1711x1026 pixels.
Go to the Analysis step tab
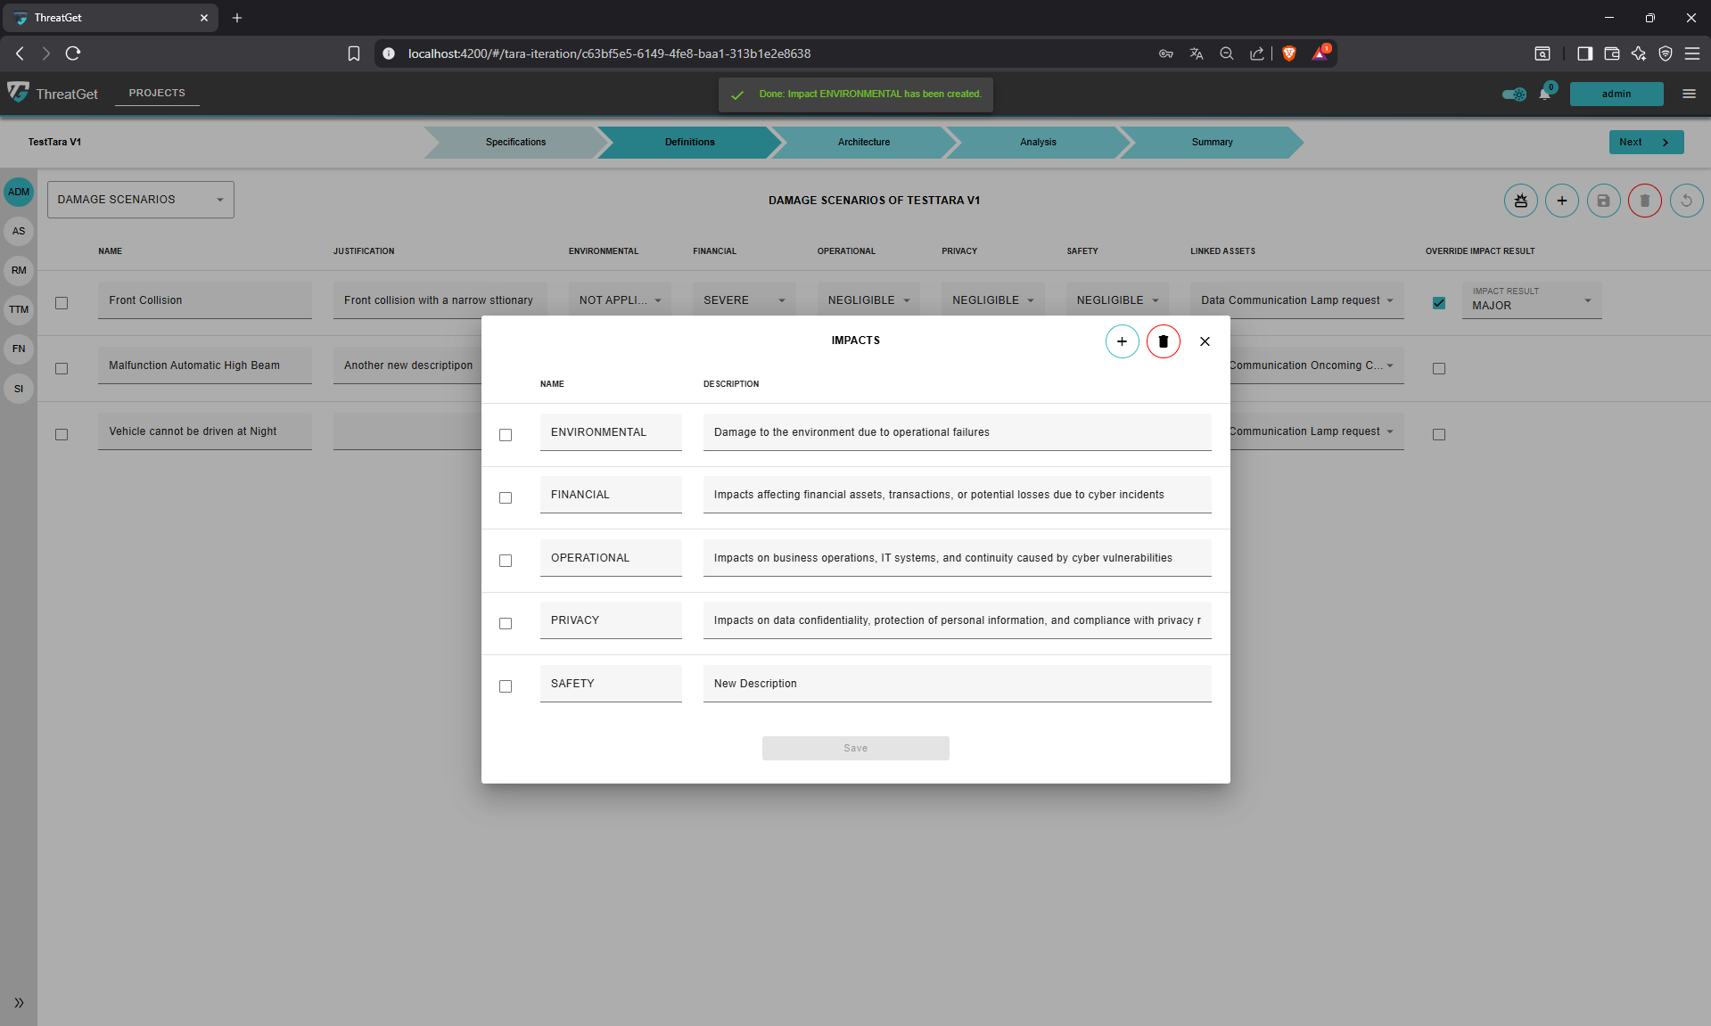[1037, 143]
